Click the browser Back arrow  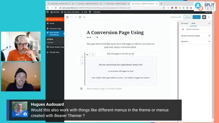pyautogui.click(x=48, y=8)
